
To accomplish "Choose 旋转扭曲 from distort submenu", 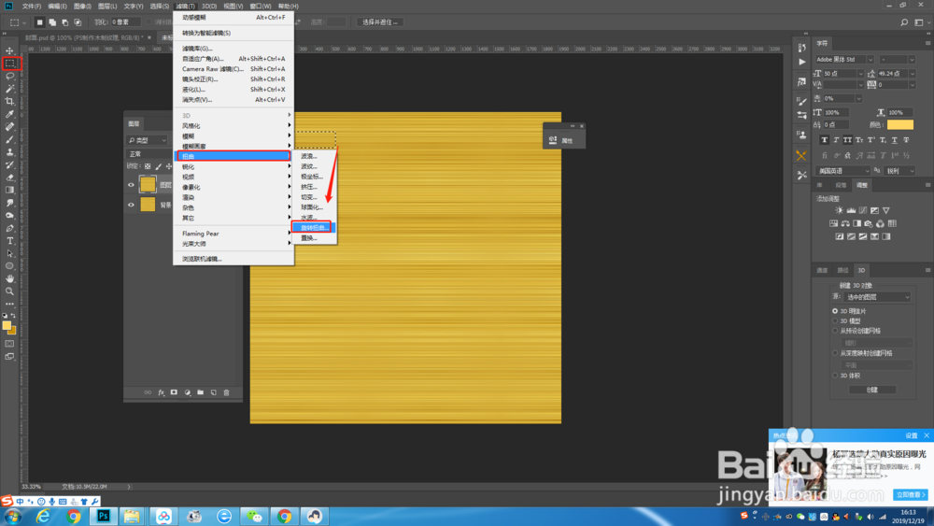I will click(314, 228).
